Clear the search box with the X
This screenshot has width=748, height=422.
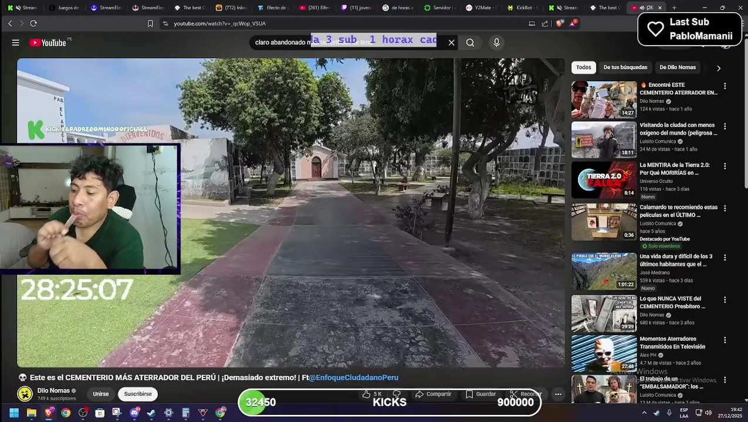451,42
